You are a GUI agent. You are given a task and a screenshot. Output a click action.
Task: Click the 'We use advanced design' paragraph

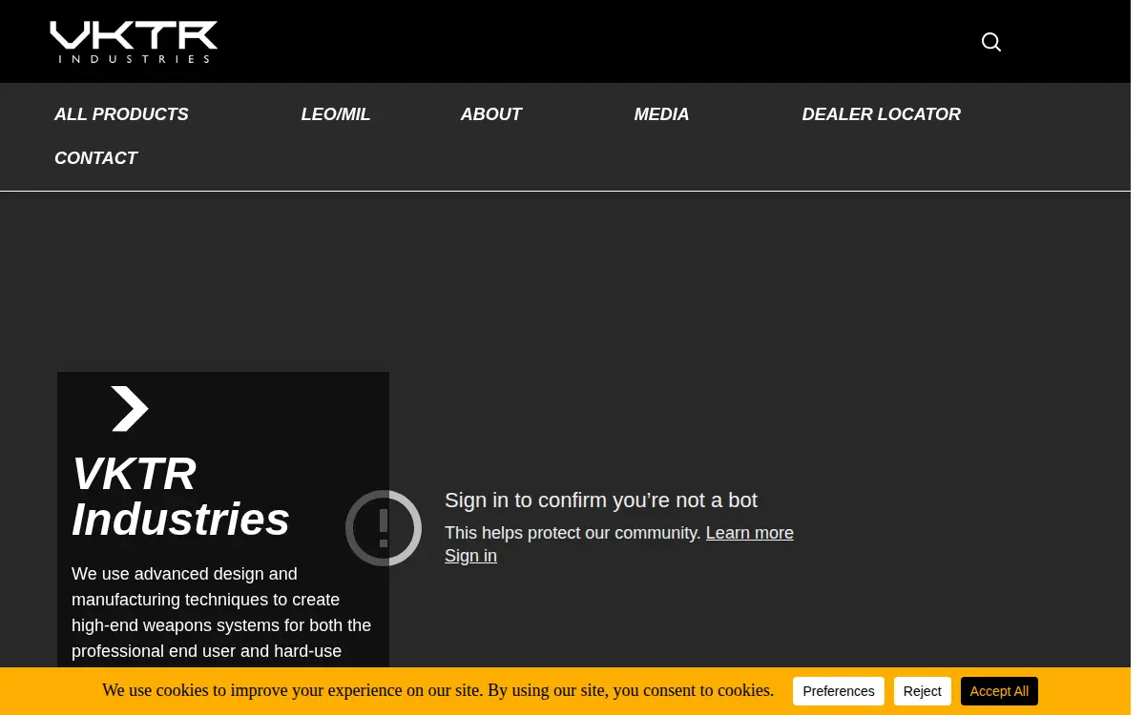tap(221, 613)
